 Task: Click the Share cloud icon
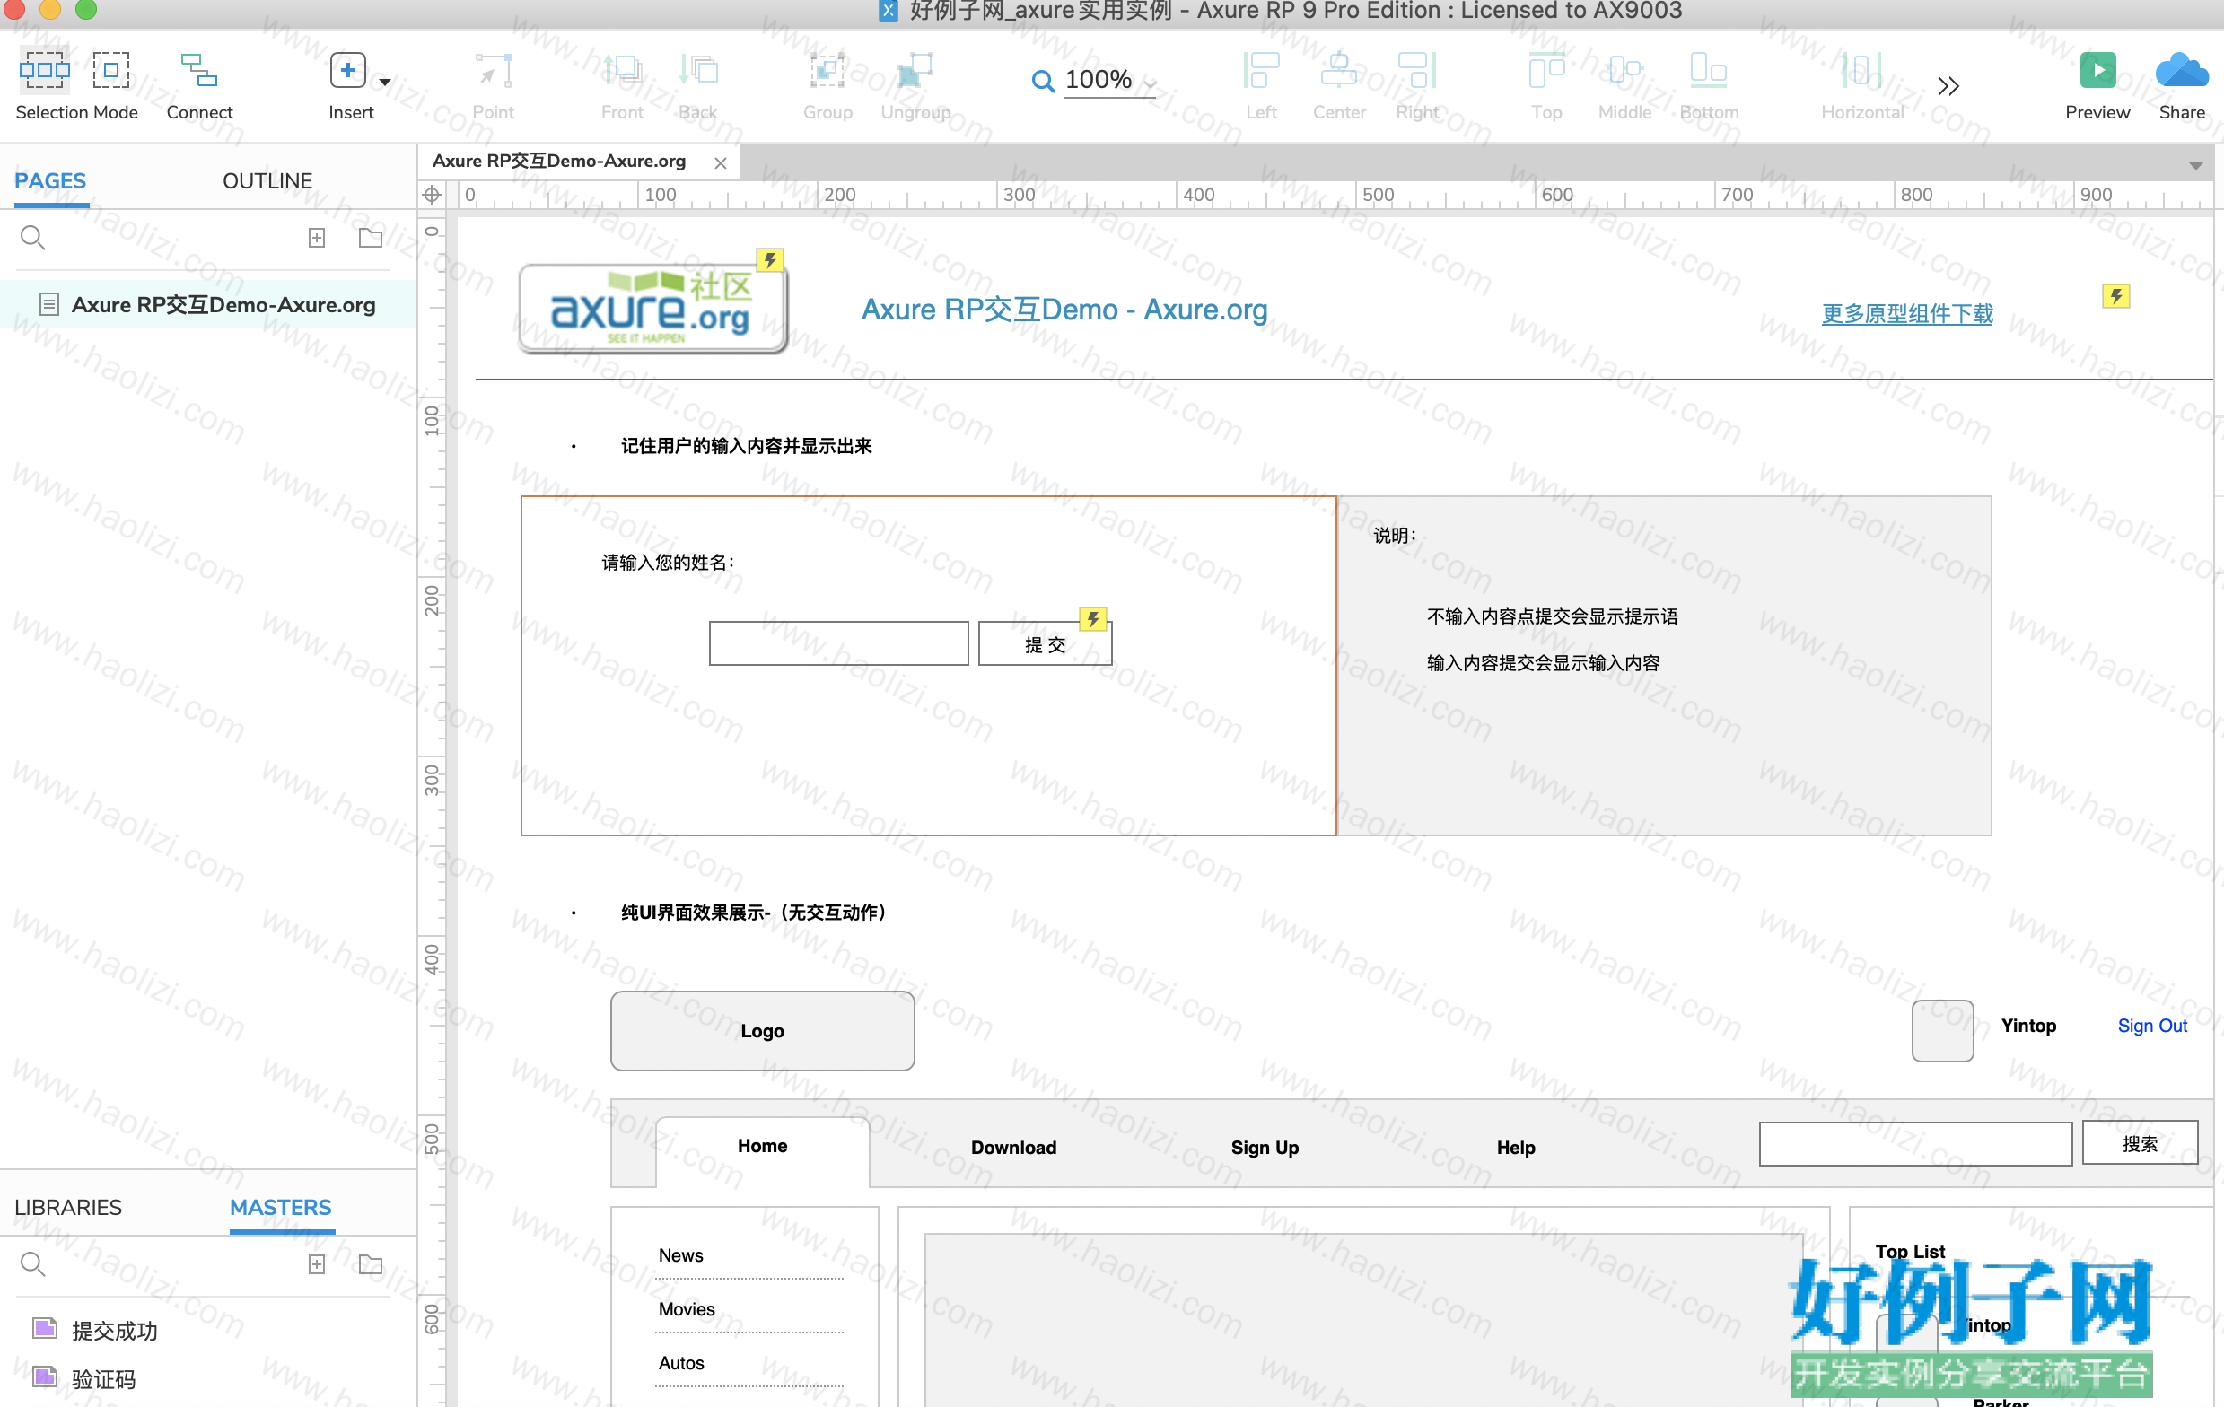click(2182, 70)
